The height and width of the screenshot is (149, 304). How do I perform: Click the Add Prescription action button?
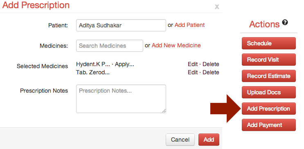269,109
